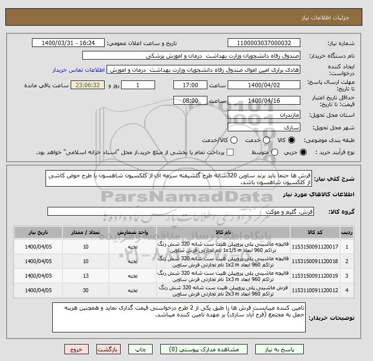This screenshot has width=373, height=361.
Task: Click product code 1153110091120012
Action: [315, 290]
